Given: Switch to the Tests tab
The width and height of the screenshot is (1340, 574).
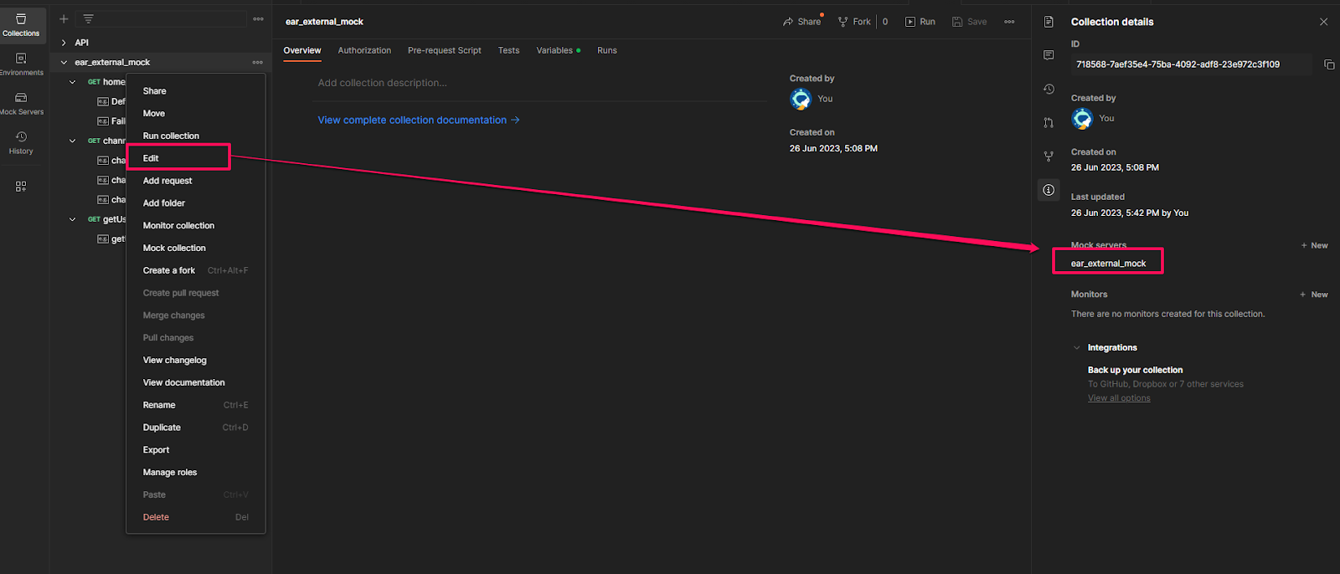Looking at the screenshot, I should (x=508, y=50).
